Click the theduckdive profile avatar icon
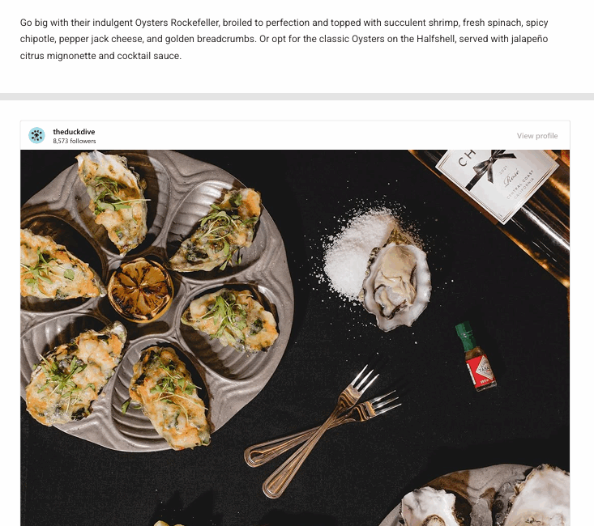 [36, 135]
